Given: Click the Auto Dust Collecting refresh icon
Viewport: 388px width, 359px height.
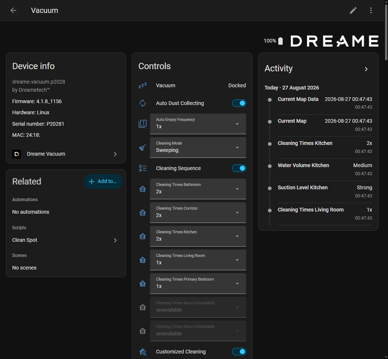Looking at the screenshot, I should (143, 103).
